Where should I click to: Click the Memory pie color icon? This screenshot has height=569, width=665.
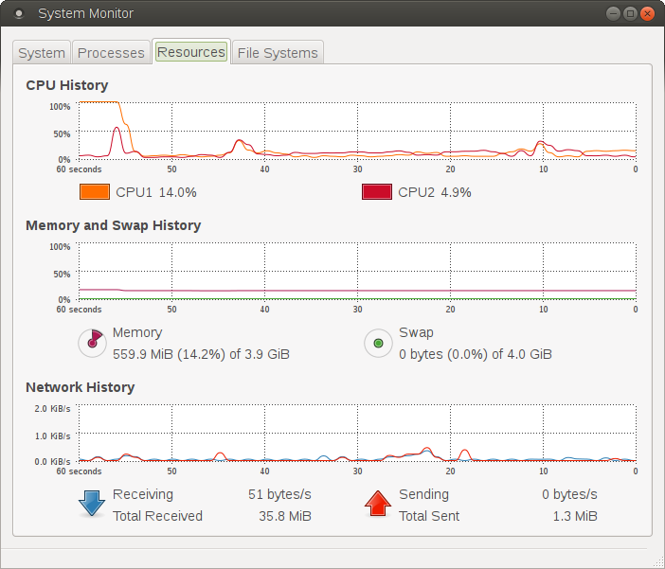(92, 343)
